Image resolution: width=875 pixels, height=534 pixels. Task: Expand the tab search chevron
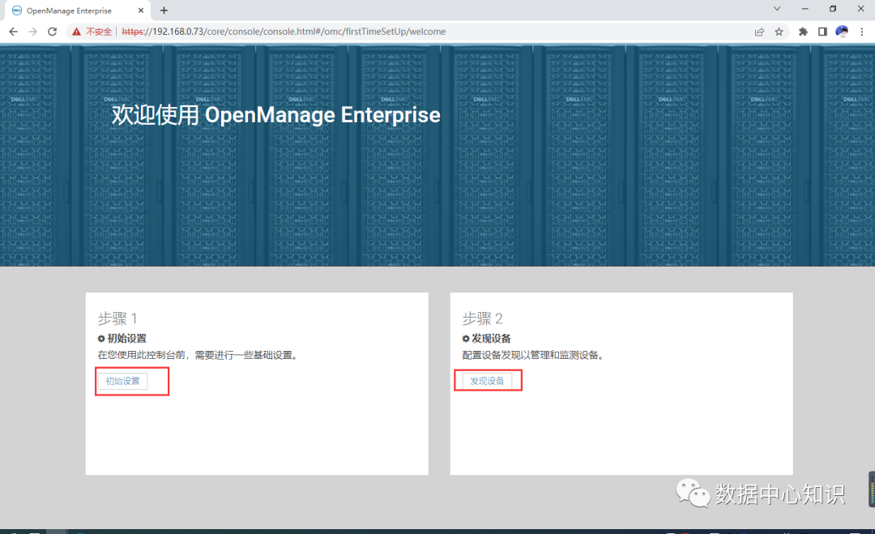pos(777,9)
